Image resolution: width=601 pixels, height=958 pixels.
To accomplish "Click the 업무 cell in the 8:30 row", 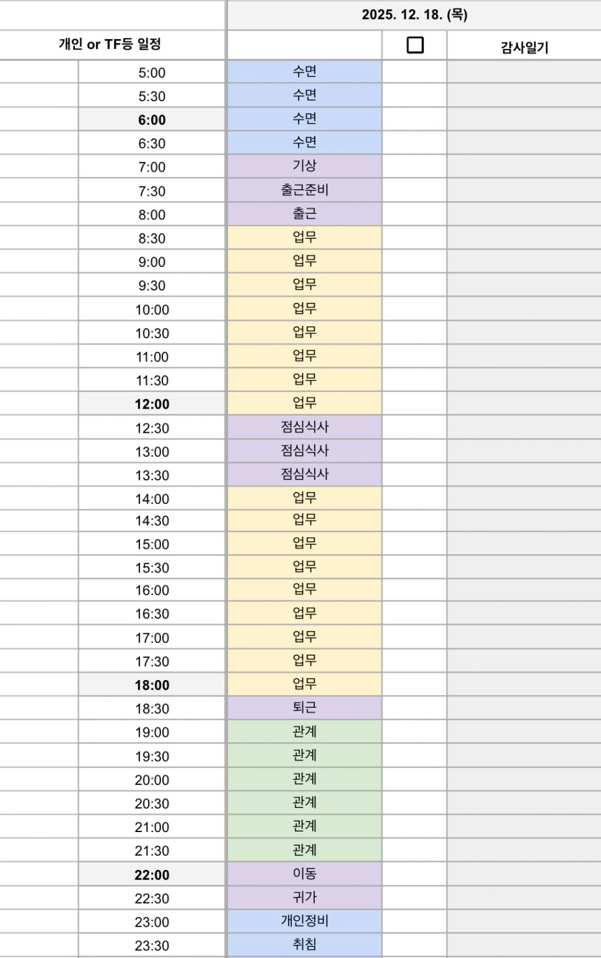I will coord(304,237).
